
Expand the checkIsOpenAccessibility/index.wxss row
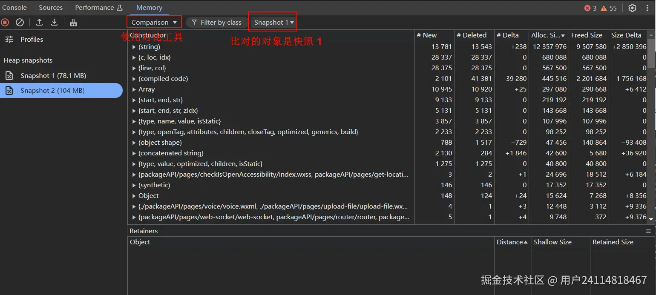(134, 175)
